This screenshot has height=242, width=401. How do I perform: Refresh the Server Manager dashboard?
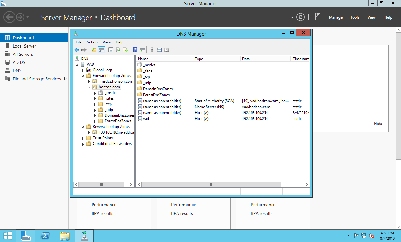(x=301, y=17)
